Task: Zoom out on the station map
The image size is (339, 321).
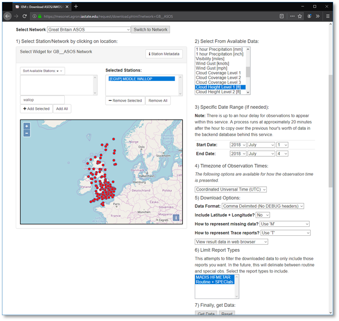Action: coord(26,133)
